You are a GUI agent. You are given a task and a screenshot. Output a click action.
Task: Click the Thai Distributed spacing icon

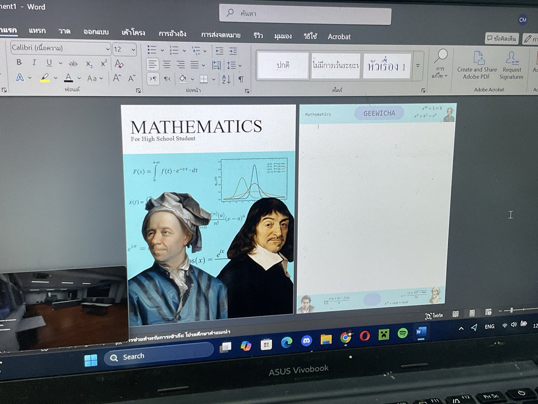click(216, 66)
